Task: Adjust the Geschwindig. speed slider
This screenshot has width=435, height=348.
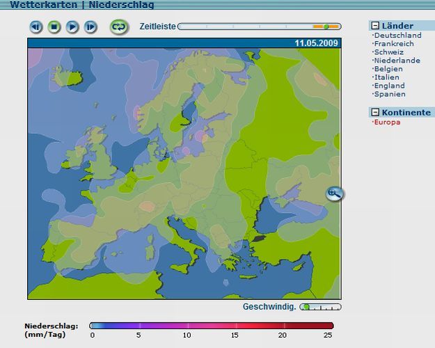Action: (x=321, y=307)
